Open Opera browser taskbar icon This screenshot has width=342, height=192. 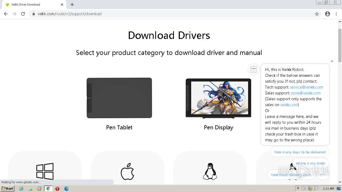click(x=57, y=189)
